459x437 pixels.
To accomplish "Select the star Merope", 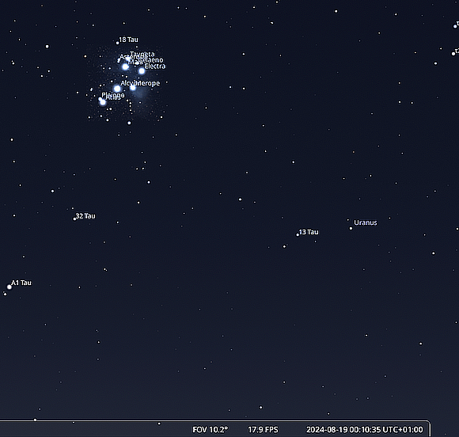I will 133,88.
